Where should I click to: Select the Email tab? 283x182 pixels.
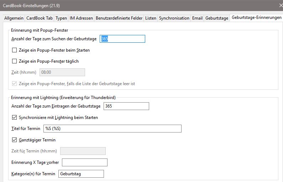click(x=197, y=18)
